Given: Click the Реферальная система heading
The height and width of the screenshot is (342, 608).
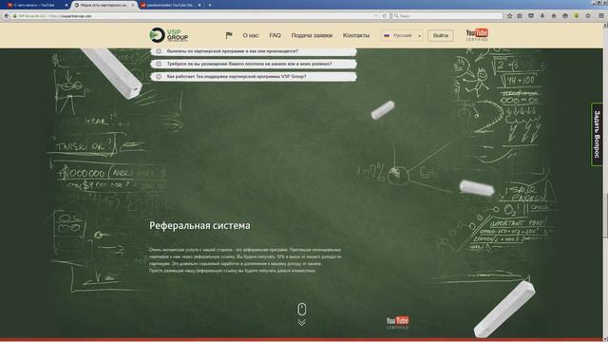Looking at the screenshot, I should pos(199,226).
